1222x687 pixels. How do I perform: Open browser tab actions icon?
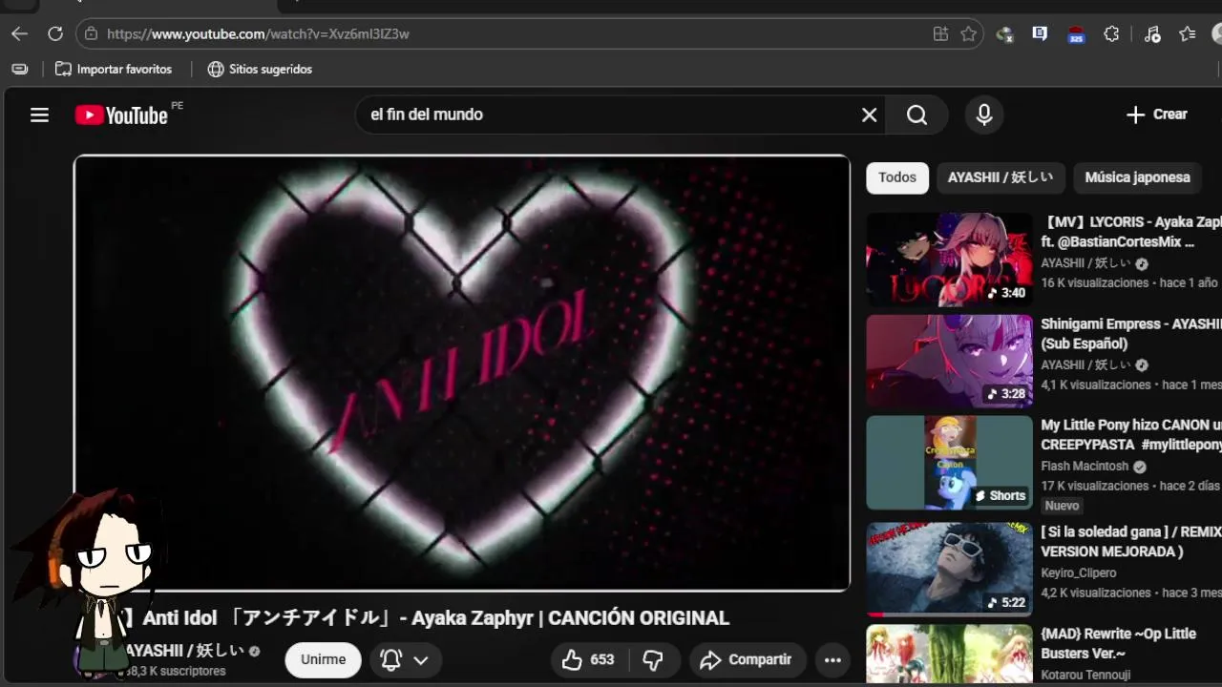click(x=19, y=69)
